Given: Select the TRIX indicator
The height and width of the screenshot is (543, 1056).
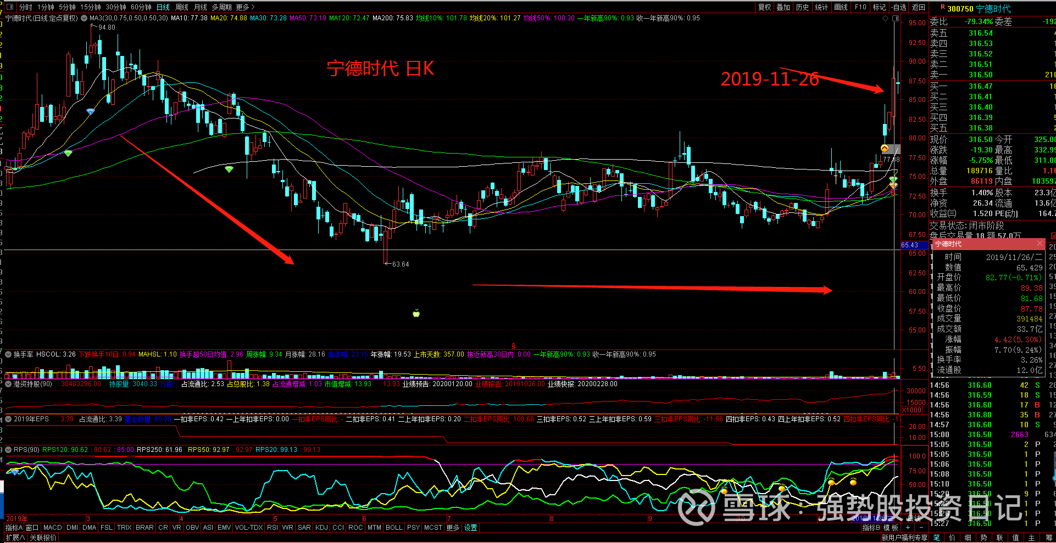Looking at the screenshot, I should pyautogui.click(x=124, y=528).
